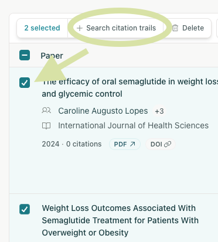The height and width of the screenshot is (242, 218).
Task: Uncheck the oral semaglutide paper checkbox
Action: click(x=25, y=83)
